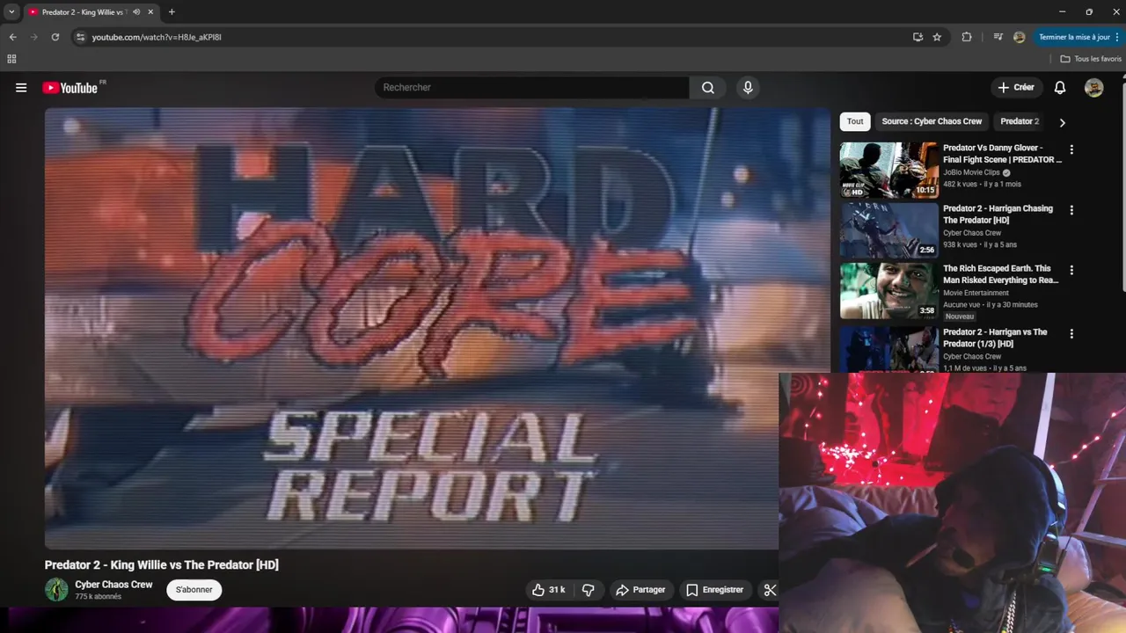This screenshot has width=1126, height=633.
Task: Open the Chrome three-dot menu
Action: pyautogui.click(x=1117, y=37)
